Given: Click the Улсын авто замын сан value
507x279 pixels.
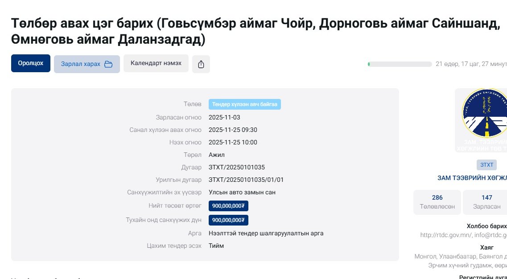Looking at the screenshot, I should 242,193.
